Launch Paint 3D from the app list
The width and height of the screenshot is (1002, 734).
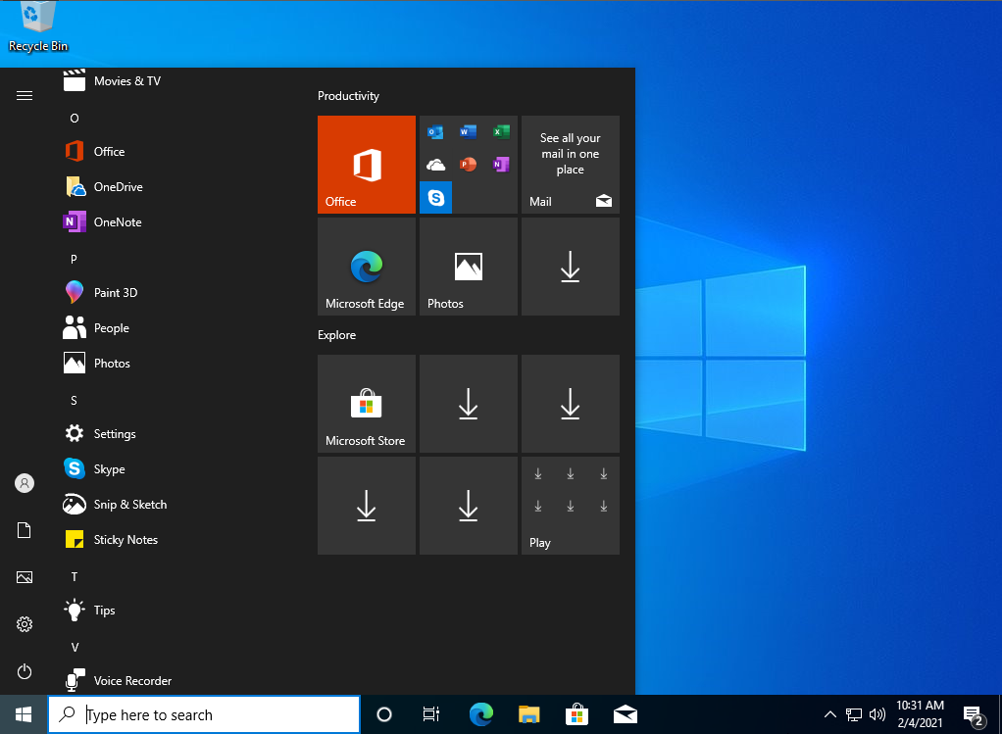pos(173,293)
